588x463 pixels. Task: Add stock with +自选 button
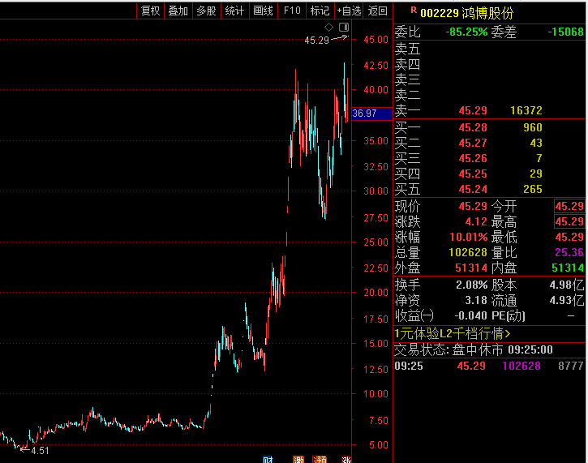[x=349, y=11]
